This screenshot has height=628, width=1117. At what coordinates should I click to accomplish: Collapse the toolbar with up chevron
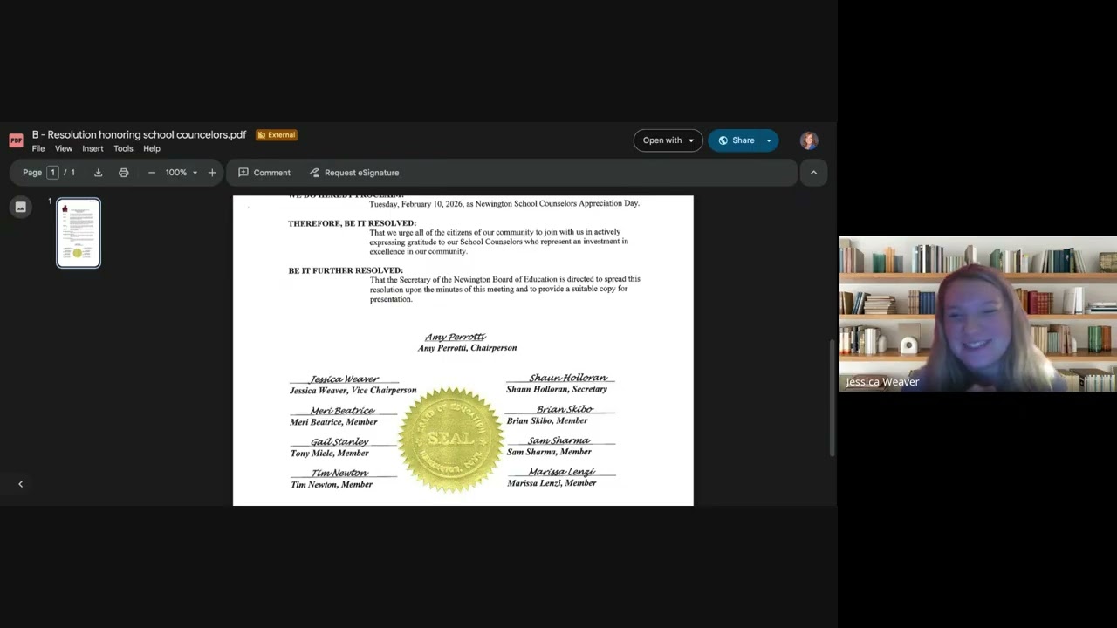pos(813,173)
